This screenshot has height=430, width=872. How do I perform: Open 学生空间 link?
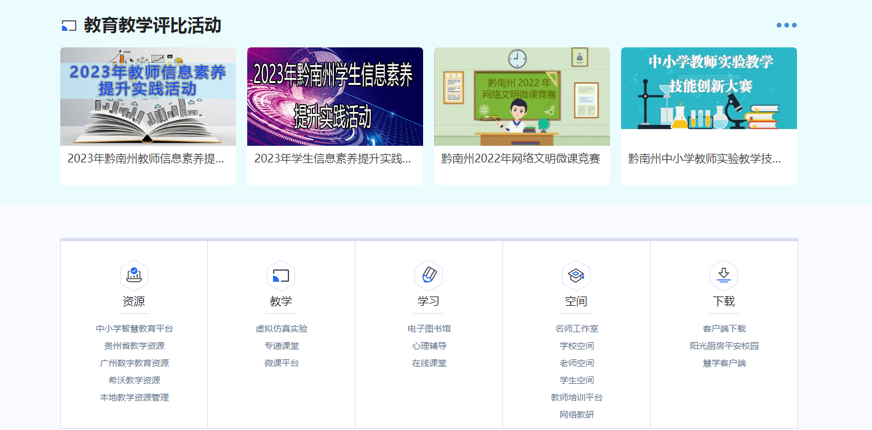[x=577, y=380]
